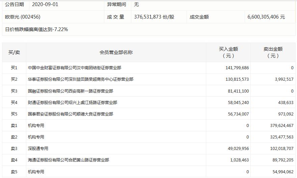Click the 异常期间 label

116,4
